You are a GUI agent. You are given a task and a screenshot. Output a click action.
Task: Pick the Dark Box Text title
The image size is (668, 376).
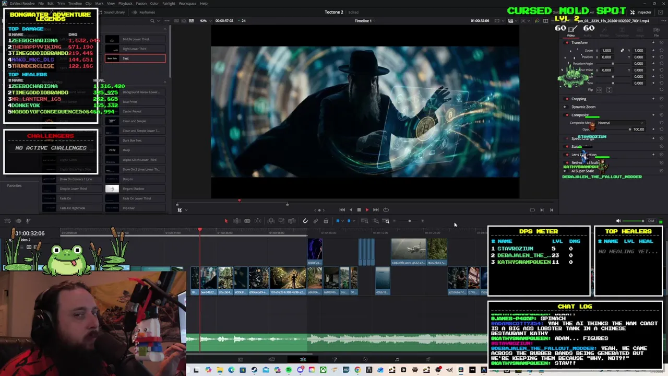pyautogui.click(x=135, y=140)
